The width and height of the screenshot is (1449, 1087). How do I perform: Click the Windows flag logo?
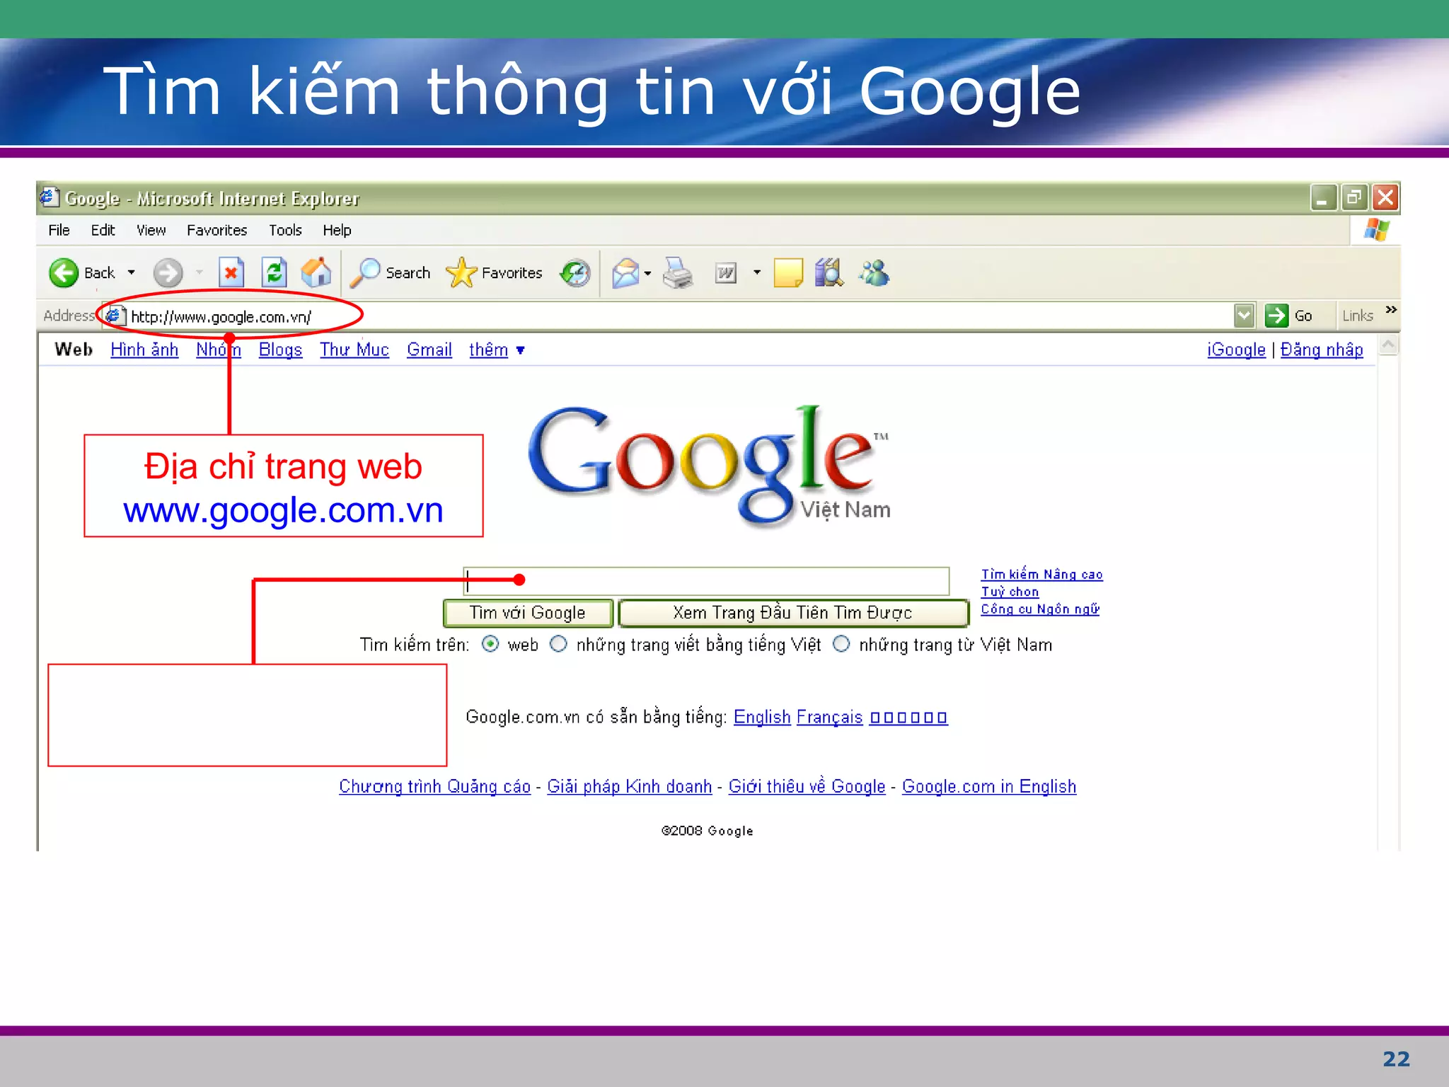pyautogui.click(x=1377, y=230)
